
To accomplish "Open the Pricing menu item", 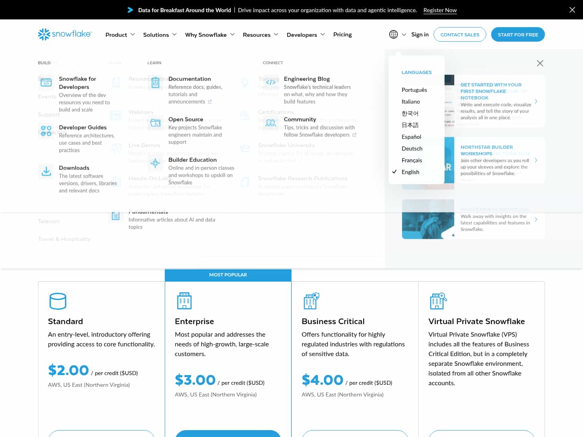I will pyautogui.click(x=342, y=34).
